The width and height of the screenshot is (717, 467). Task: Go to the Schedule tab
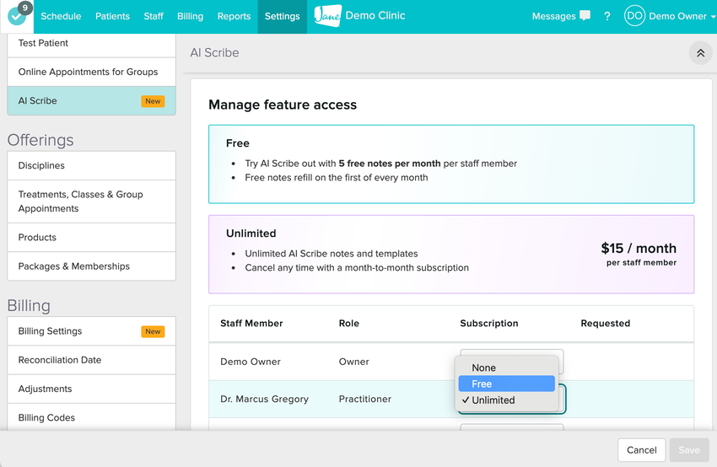click(61, 16)
